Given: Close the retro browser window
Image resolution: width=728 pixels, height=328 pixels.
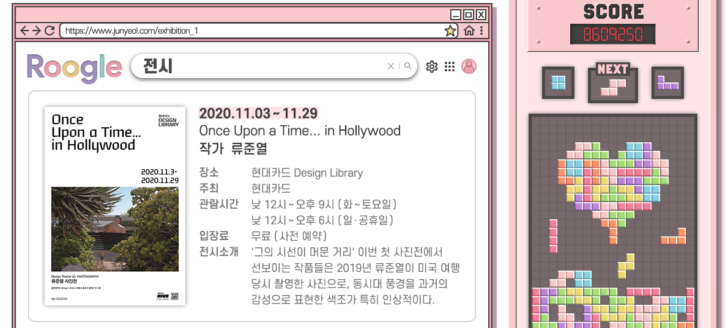Looking at the screenshot, I should tap(481, 15).
